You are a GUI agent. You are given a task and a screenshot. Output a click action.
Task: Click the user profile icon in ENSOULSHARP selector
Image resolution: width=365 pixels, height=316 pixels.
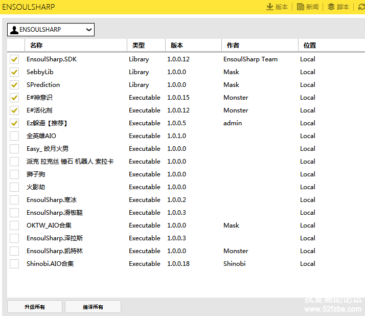[14, 30]
